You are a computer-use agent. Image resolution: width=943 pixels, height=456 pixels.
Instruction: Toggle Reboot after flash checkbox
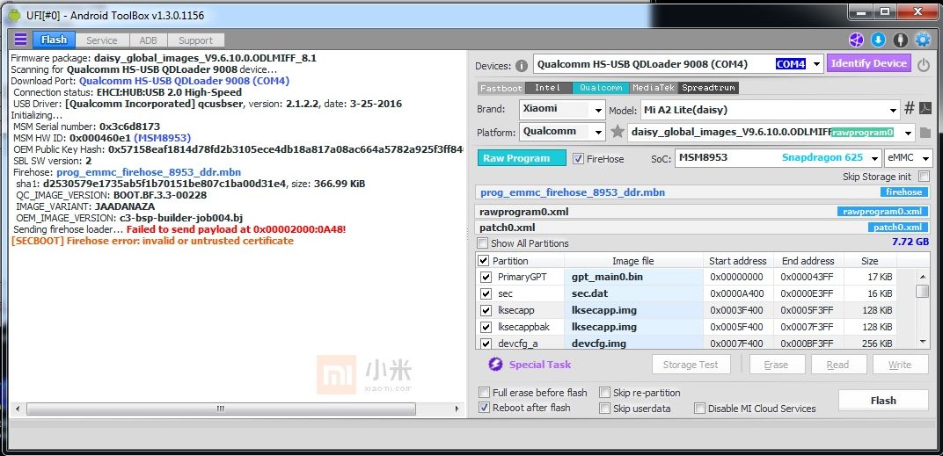point(484,408)
